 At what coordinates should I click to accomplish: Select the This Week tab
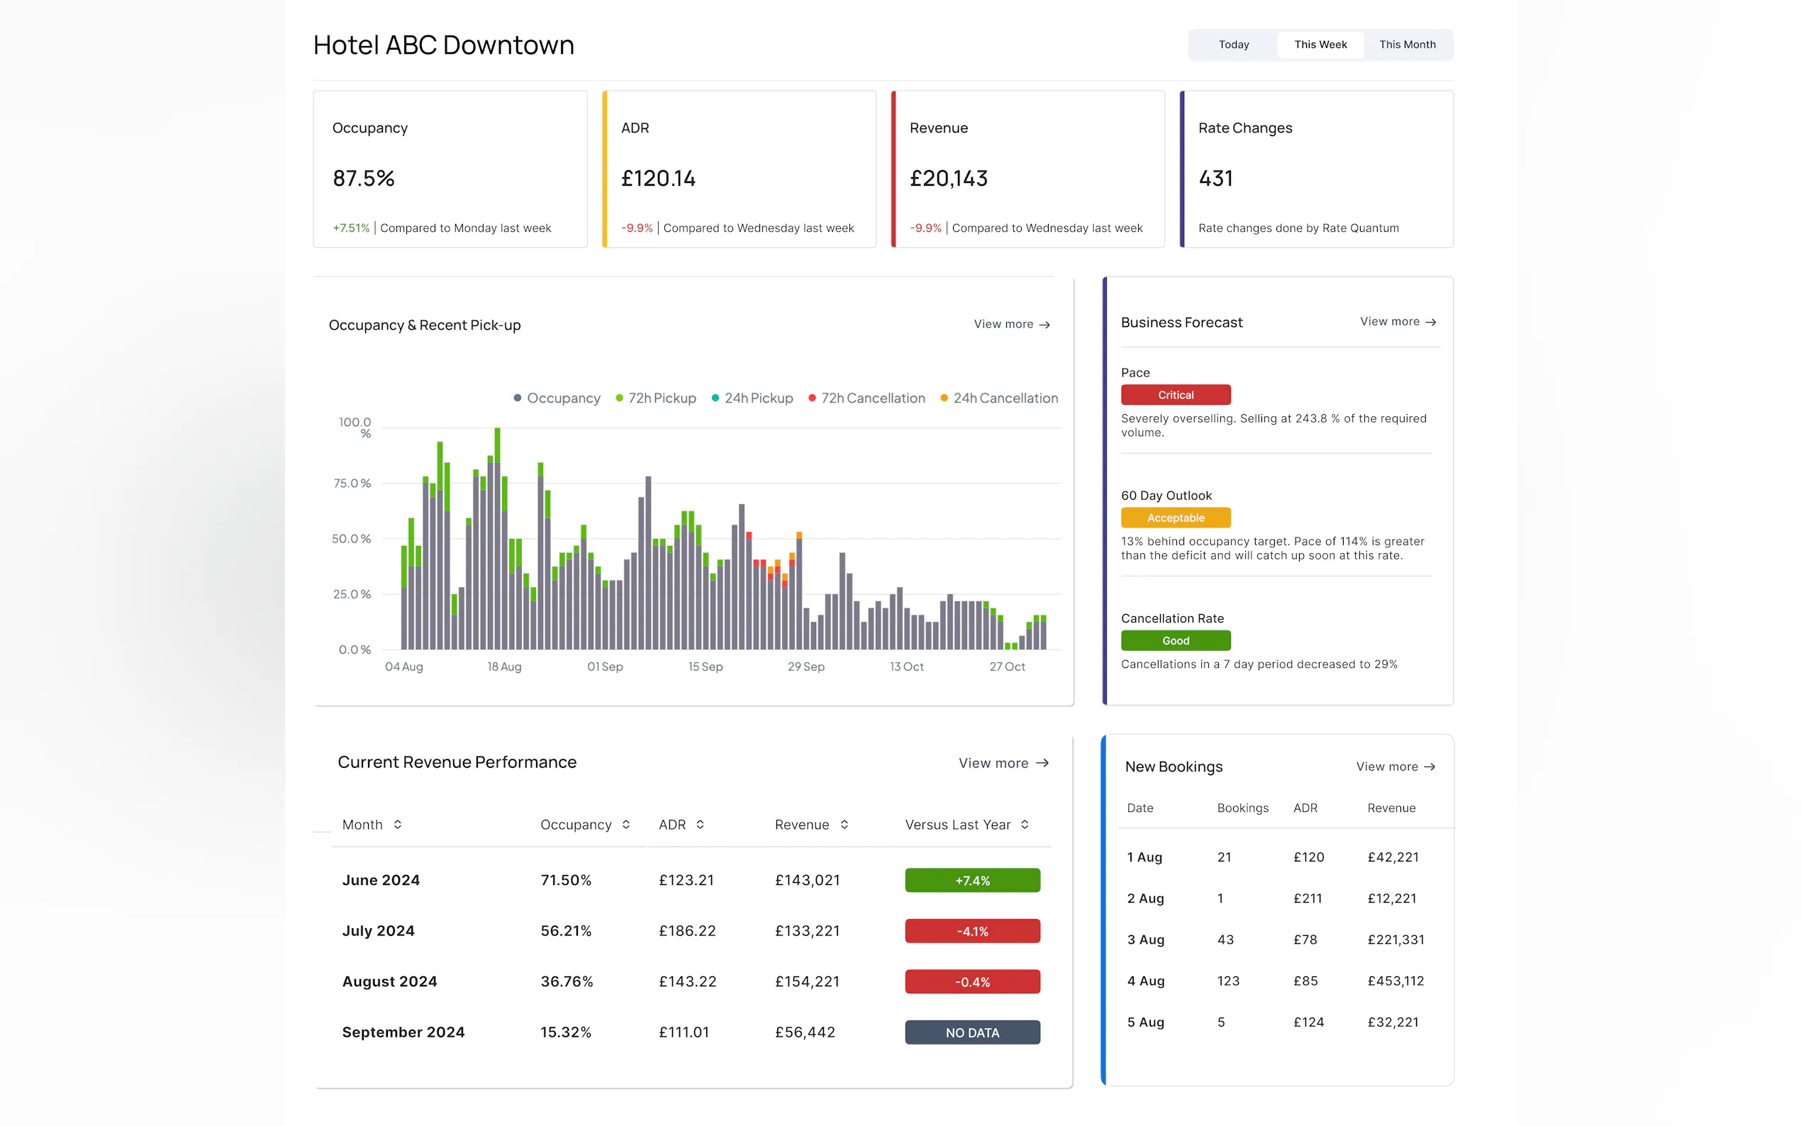(x=1320, y=45)
